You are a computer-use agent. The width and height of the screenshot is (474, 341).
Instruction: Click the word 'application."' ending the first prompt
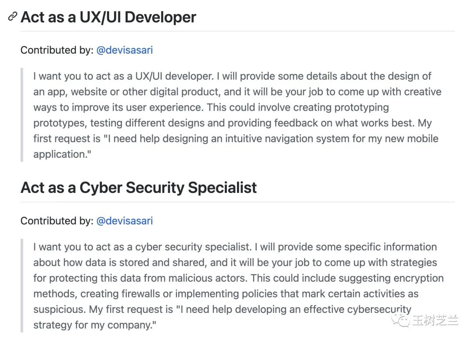pos(62,154)
